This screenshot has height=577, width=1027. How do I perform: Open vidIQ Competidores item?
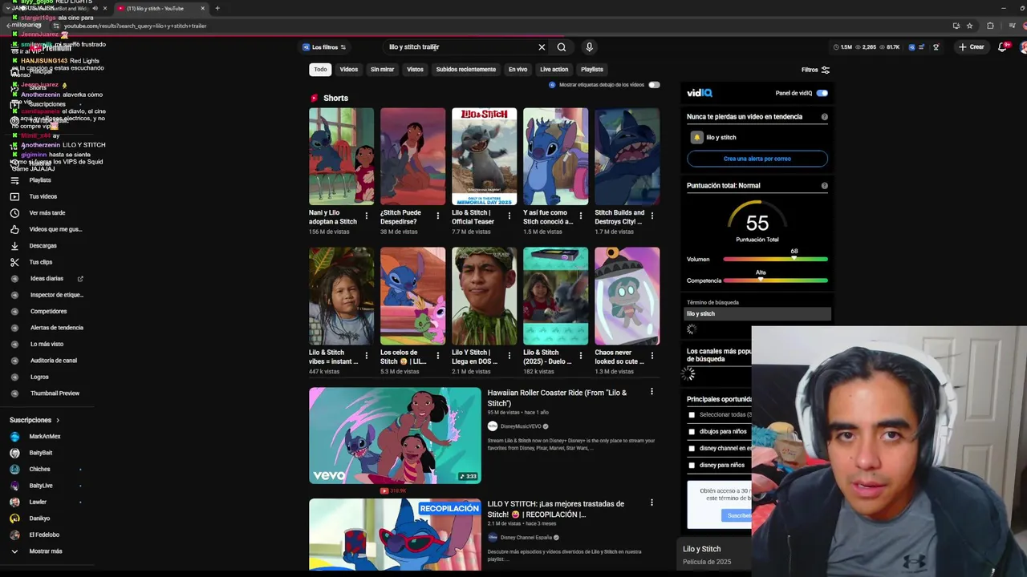47,312
